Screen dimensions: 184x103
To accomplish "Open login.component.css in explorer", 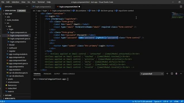I will [x=18, y=32].
